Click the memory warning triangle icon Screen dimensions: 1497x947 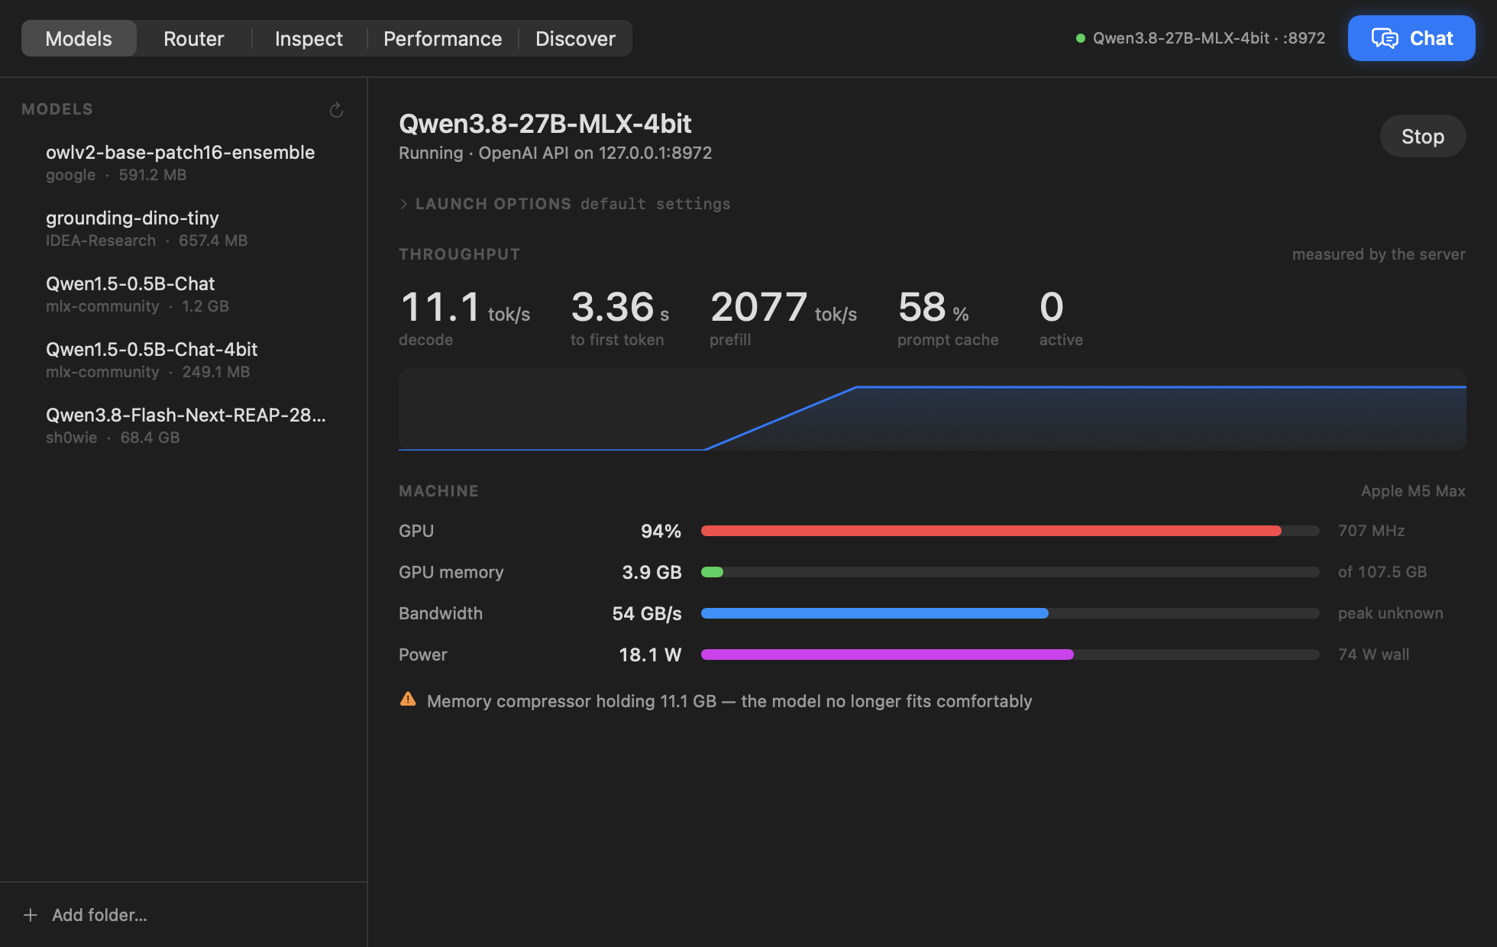click(x=408, y=700)
